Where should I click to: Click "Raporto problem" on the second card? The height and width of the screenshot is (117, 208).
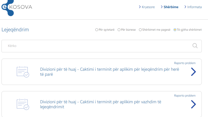tap(185, 96)
